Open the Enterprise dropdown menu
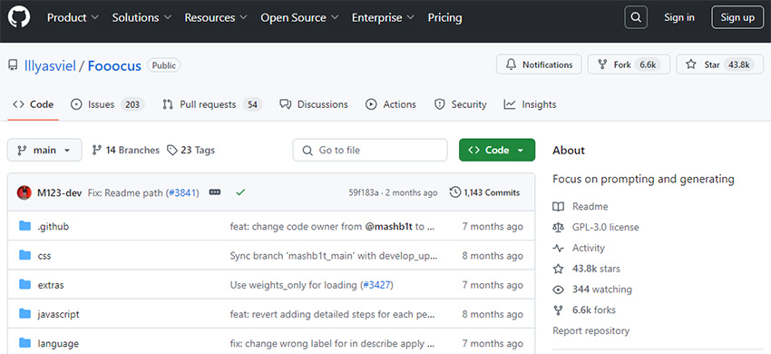The width and height of the screenshot is (771, 354). tap(383, 18)
